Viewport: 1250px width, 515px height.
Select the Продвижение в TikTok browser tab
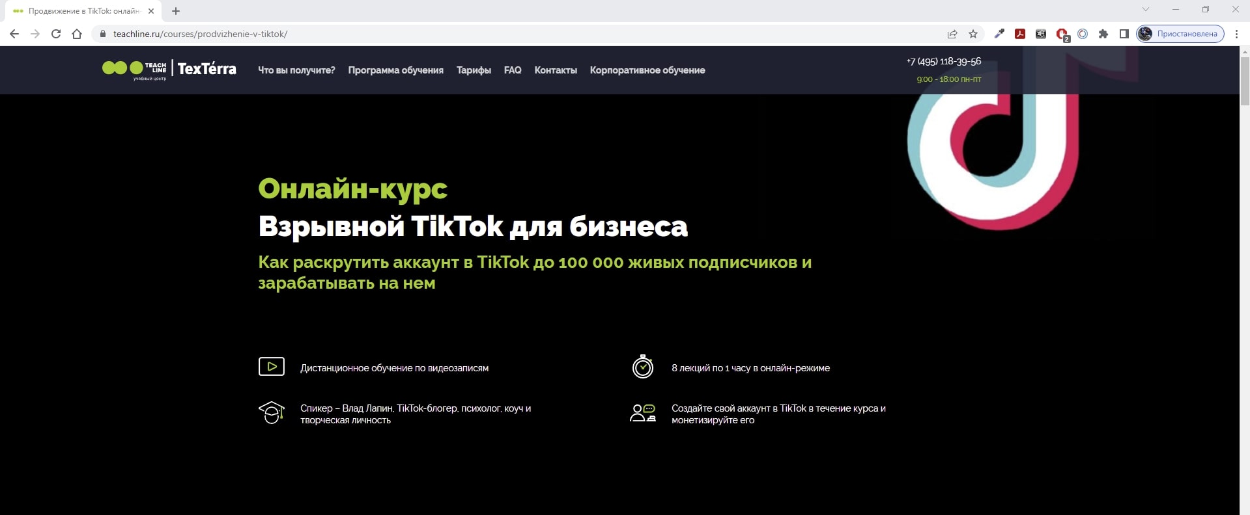[x=82, y=11]
